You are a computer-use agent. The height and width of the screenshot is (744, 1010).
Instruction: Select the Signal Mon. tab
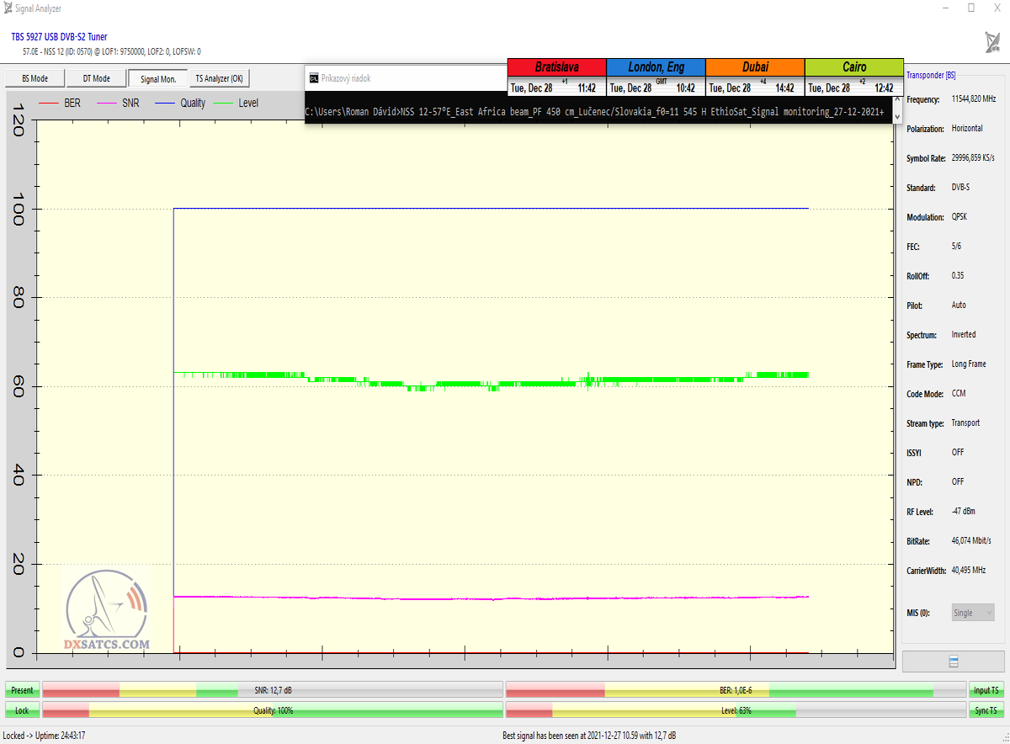coord(157,78)
